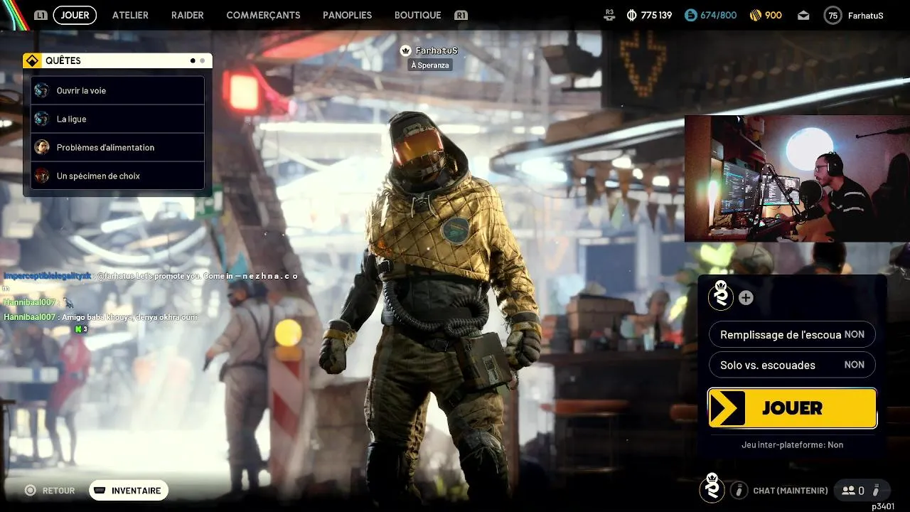The image size is (910, 512).
Task: Go to the BOUTIQUE tab
Action: click(417, 15)
